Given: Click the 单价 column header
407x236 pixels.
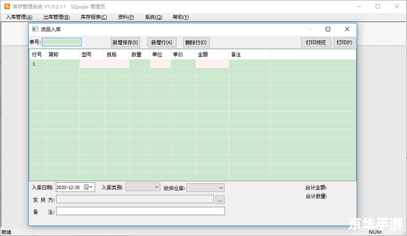Looking at the screenshot, I should coord(183,54).
